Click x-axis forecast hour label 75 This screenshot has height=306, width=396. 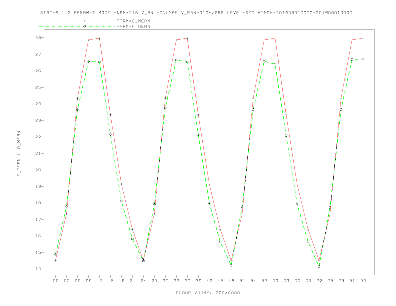330,281
